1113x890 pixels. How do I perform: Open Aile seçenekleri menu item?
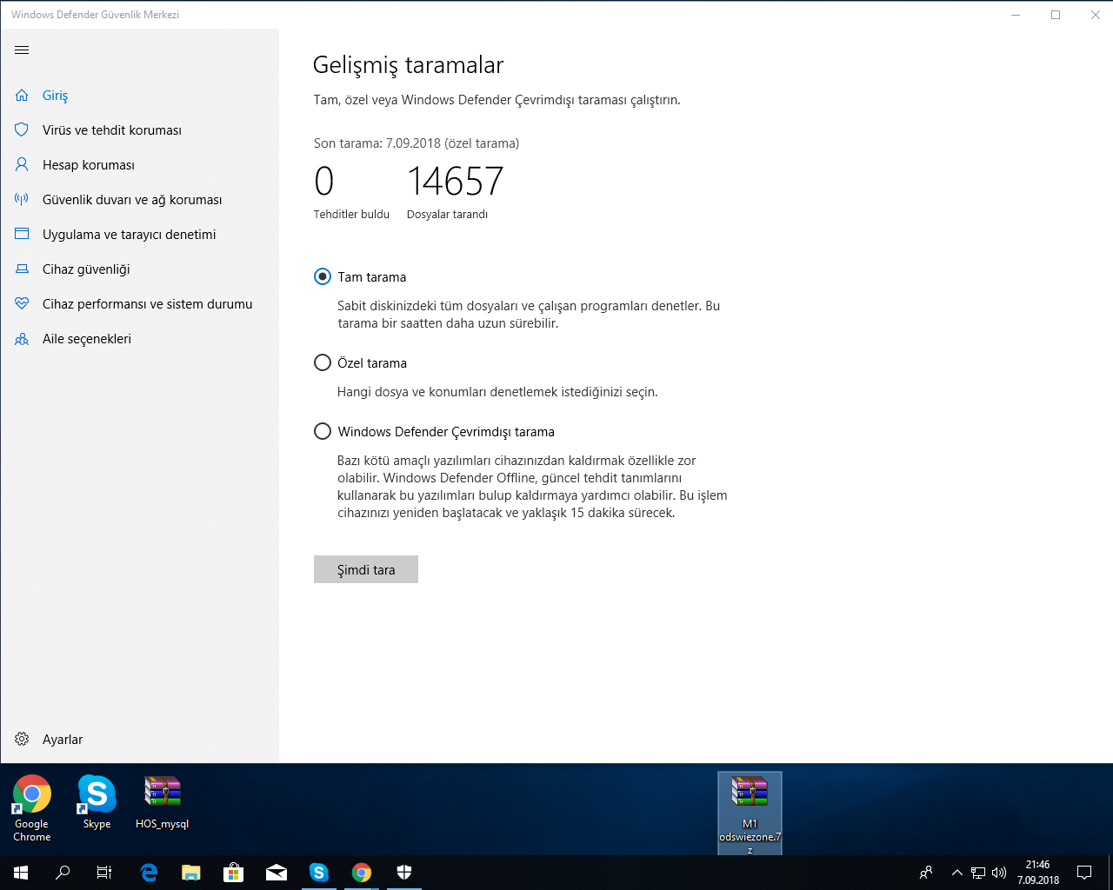tap(87, 339)
